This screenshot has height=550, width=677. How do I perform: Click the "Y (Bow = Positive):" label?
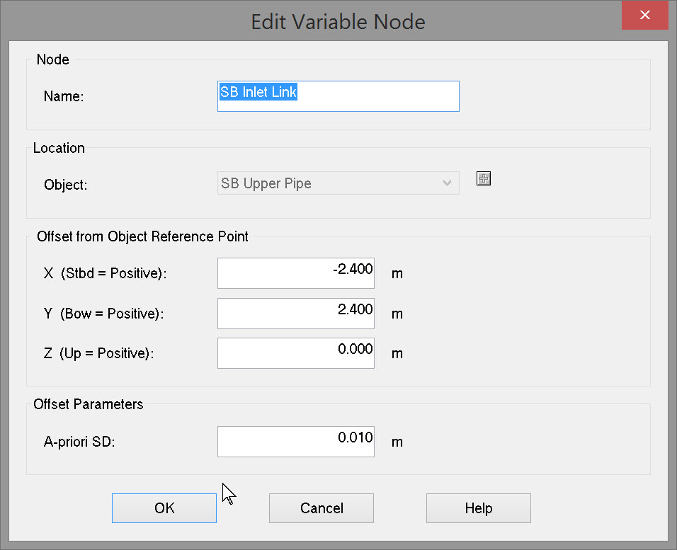(103, 314)
